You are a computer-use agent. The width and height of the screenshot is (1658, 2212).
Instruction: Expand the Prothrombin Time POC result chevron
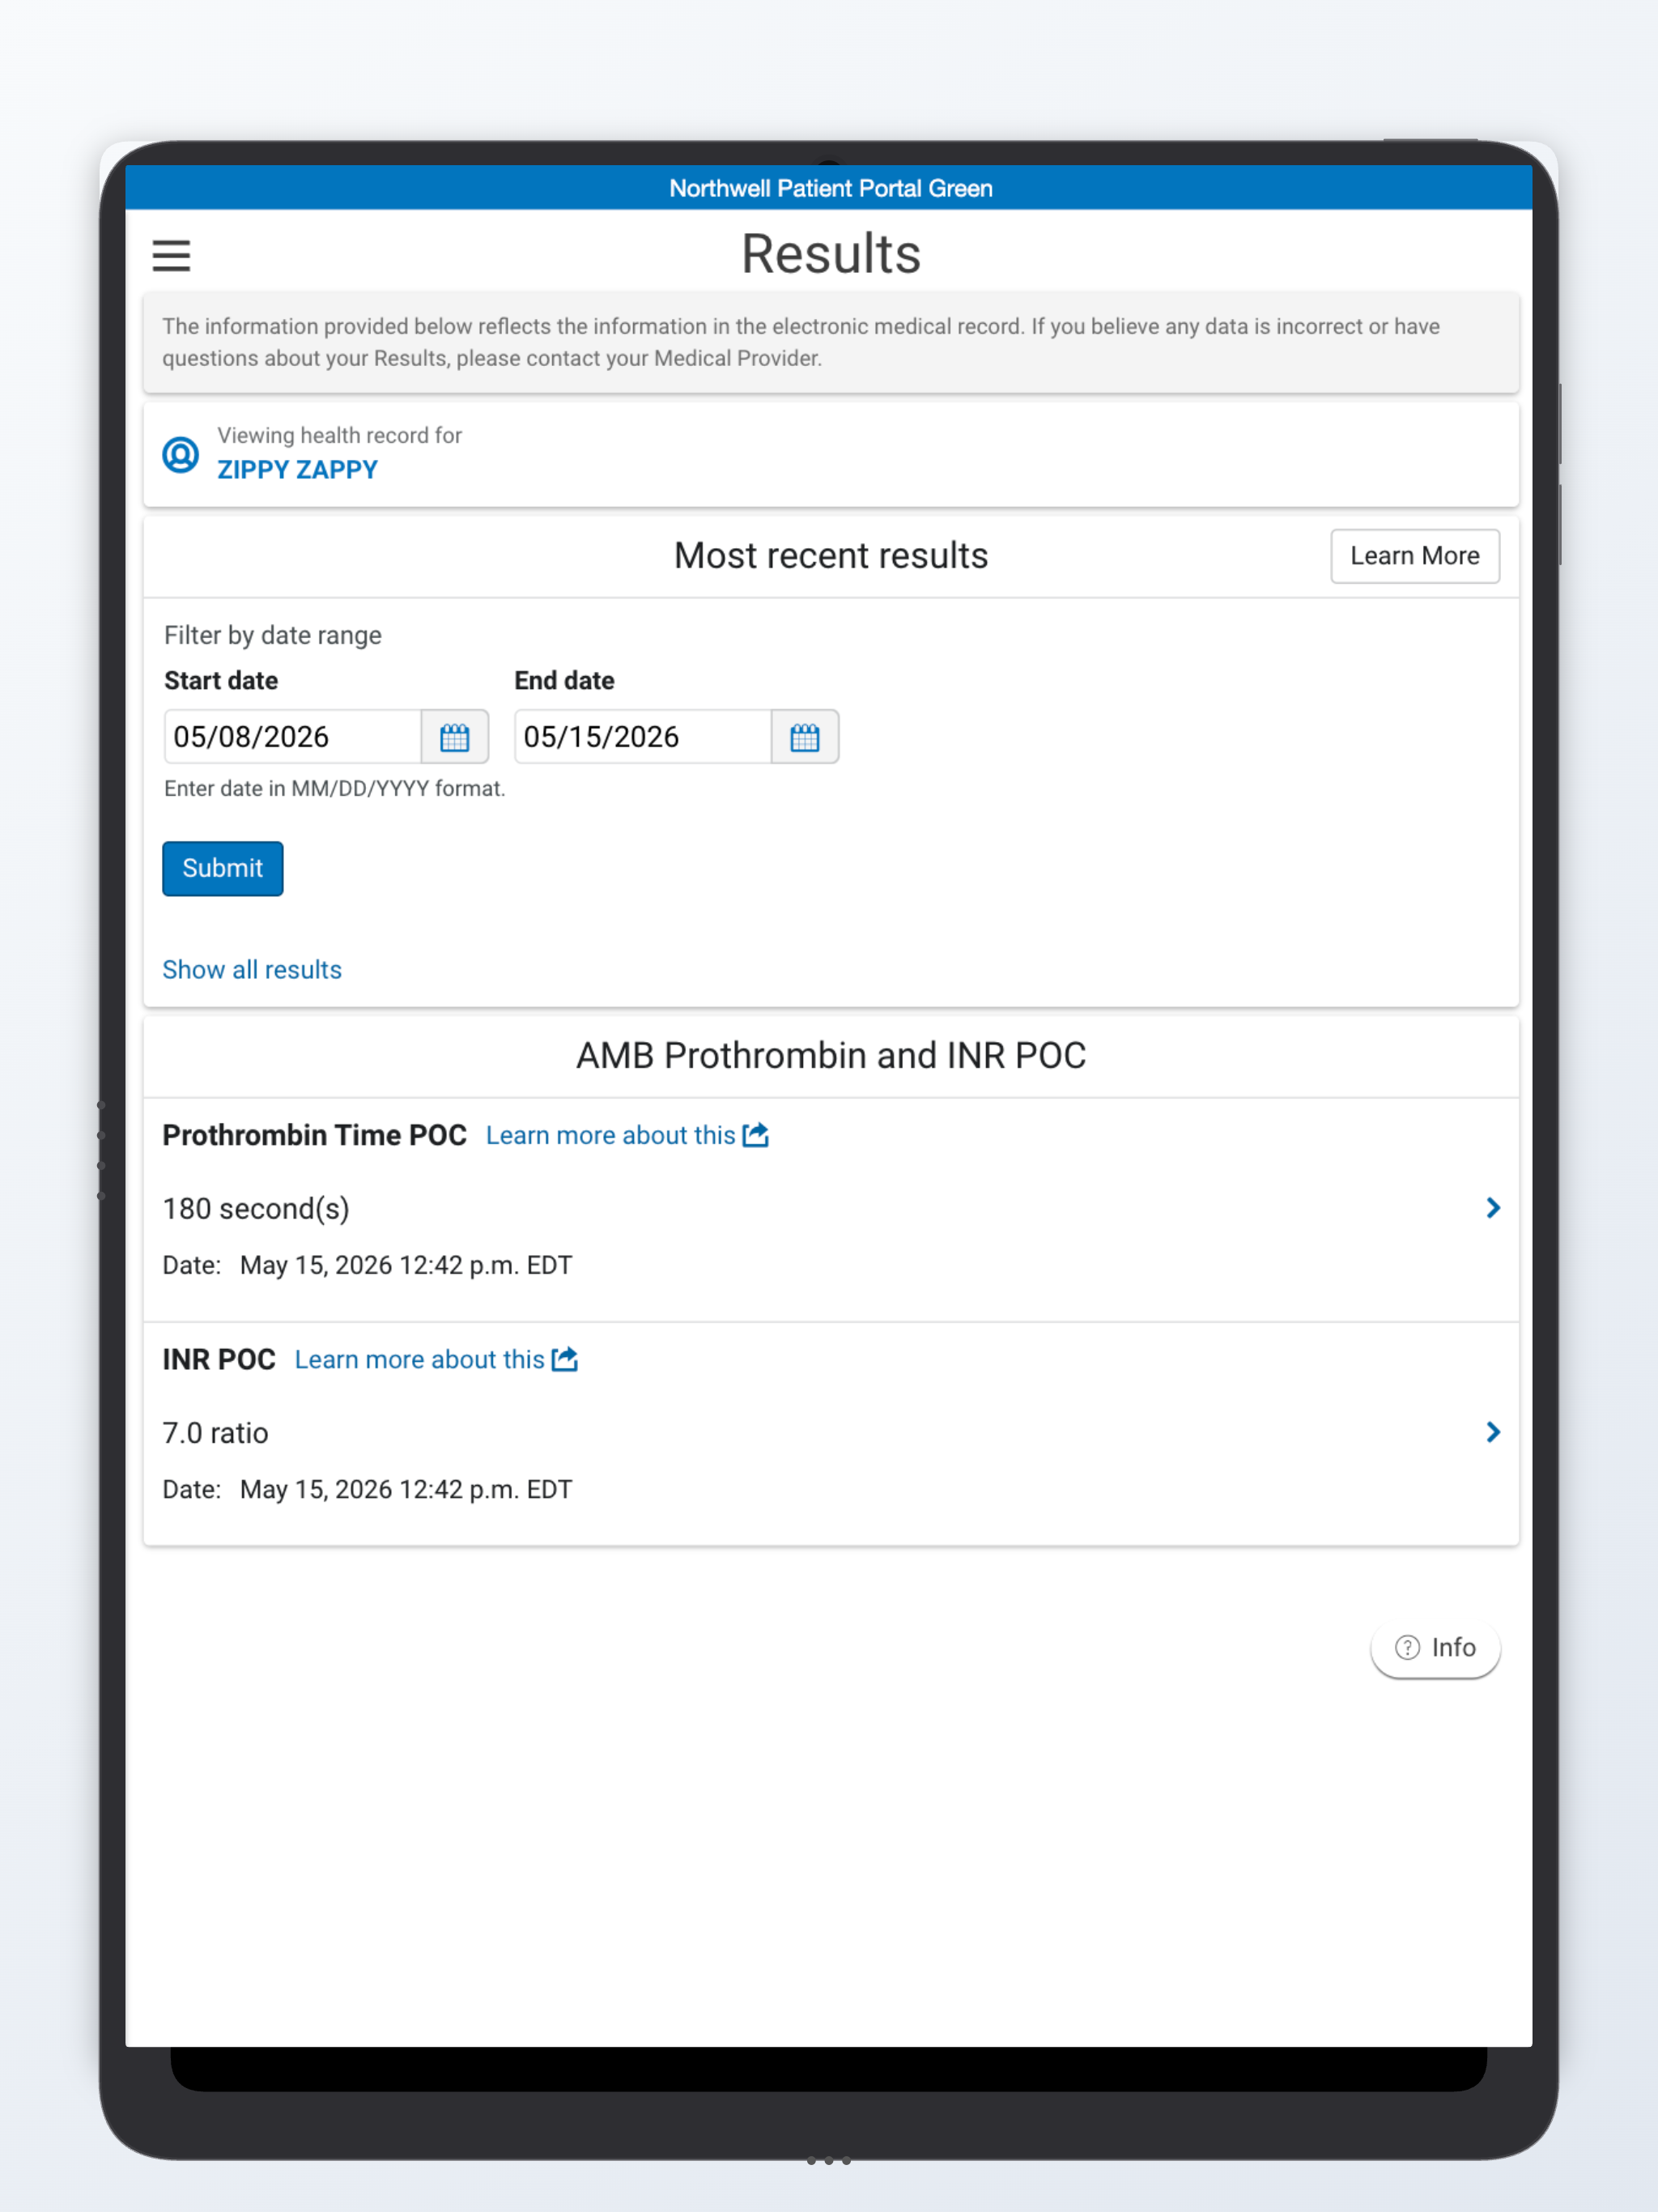pos(1493,1208)
